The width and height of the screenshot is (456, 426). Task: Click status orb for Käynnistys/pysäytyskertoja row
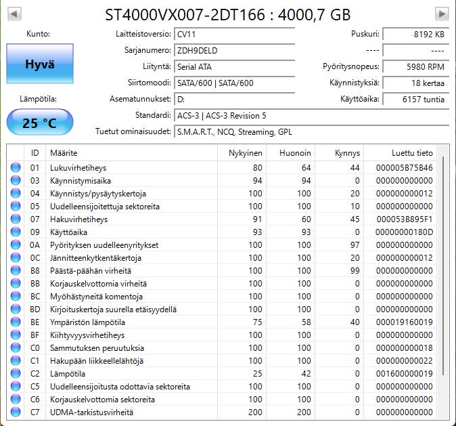pyautogui.click(x=16, y=193)
